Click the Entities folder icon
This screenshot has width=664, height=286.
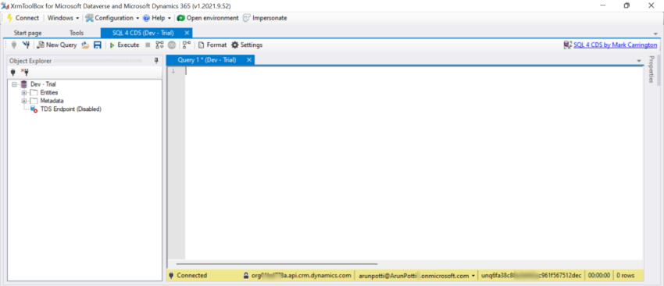coord(34,92)
